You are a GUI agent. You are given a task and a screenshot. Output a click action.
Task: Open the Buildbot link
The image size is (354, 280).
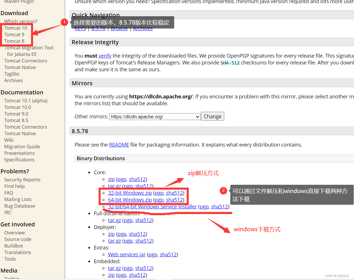coord(14,246)
